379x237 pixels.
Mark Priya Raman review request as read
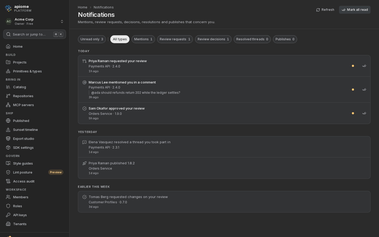pos(364,66)
